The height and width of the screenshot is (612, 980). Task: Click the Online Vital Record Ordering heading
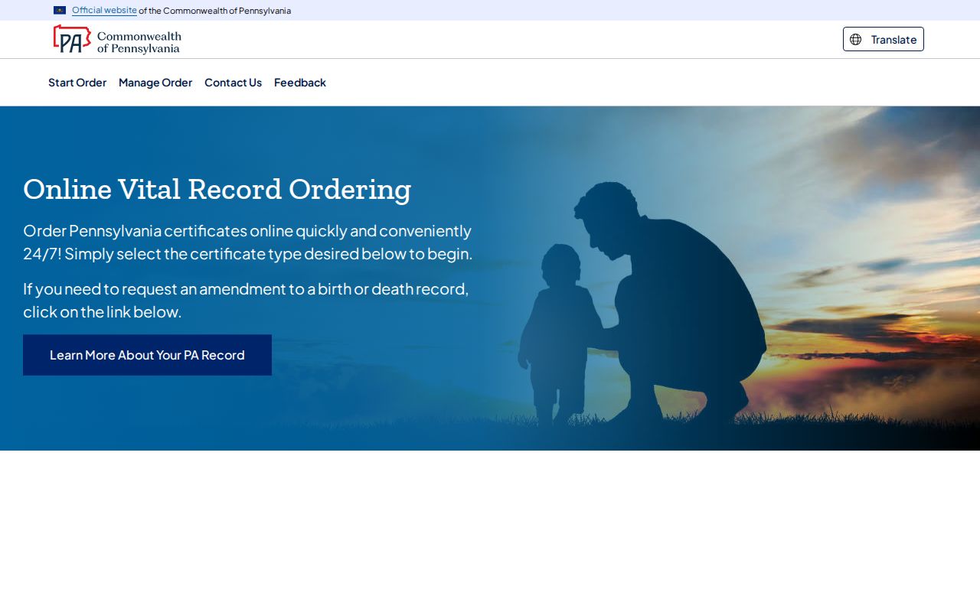pyautogui.click(x=217, y=189)
